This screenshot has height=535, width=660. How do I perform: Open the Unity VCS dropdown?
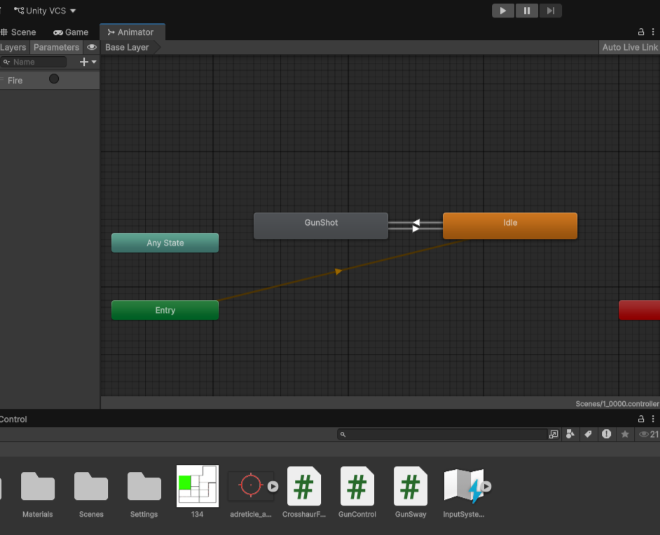[x=46, y=11]
